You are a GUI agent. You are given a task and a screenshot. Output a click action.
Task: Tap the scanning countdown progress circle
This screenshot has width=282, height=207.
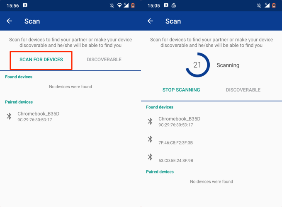tap(197, 65)
